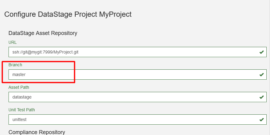Image resolution: width=270 pixels, height=135 pixels.
Task: Click the 'DataStage Asset Repository' section heading
Action: coord(43,33)
